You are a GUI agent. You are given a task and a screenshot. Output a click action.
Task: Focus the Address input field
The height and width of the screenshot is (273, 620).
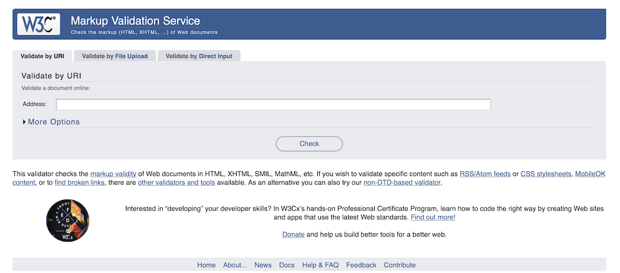(x=273, y=104)
